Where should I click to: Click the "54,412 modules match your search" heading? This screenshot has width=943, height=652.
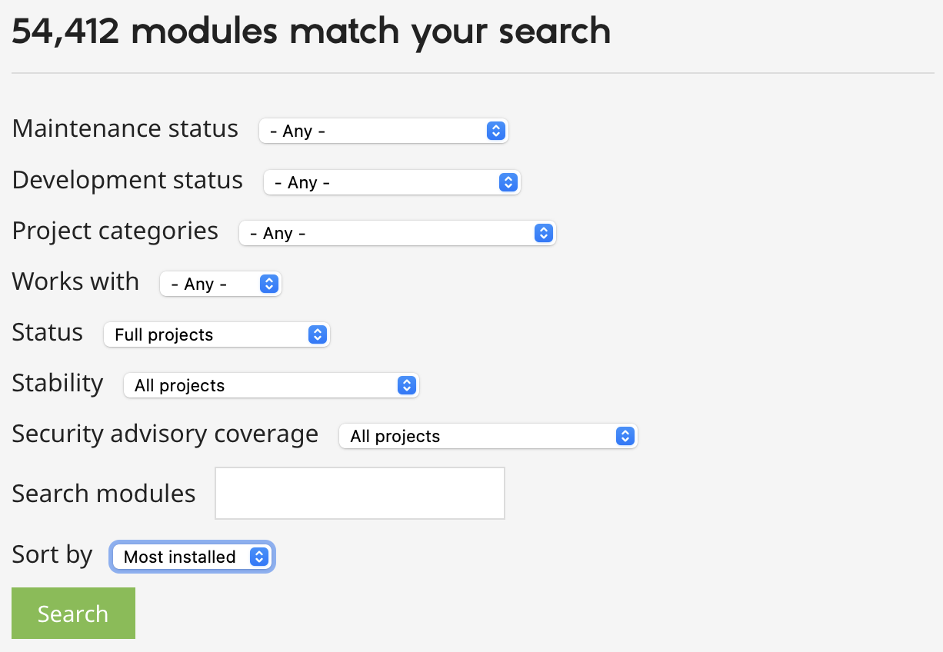[x=311, y=32]
